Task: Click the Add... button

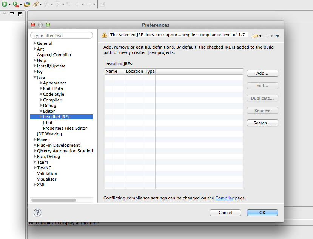Action: pos(262,73)
